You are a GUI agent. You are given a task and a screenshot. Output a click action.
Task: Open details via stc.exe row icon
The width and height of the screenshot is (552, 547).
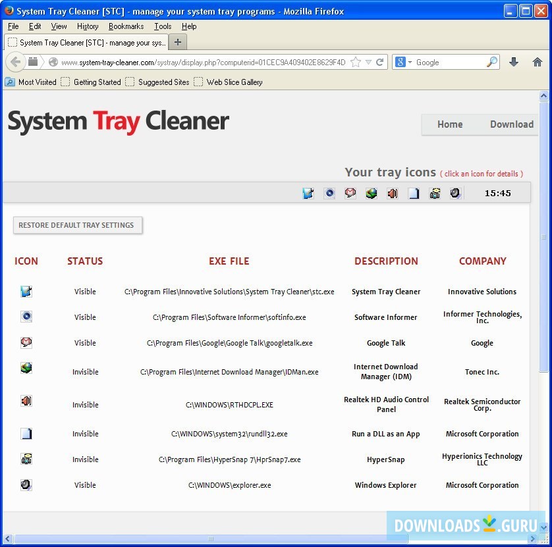coord(26,291)
